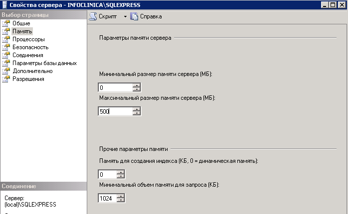Click the minimum query memory field showing 1024

point(107,198)
